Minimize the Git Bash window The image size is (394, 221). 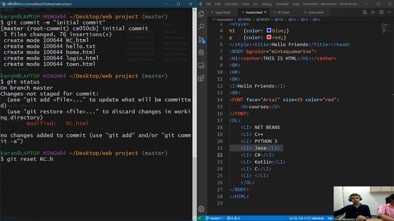(x=167, y=4)
